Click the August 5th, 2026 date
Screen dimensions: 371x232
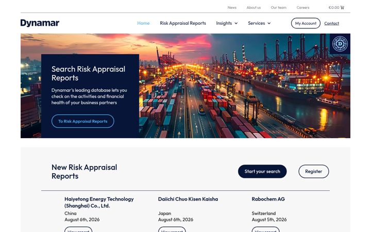click(x=269, y=220)
